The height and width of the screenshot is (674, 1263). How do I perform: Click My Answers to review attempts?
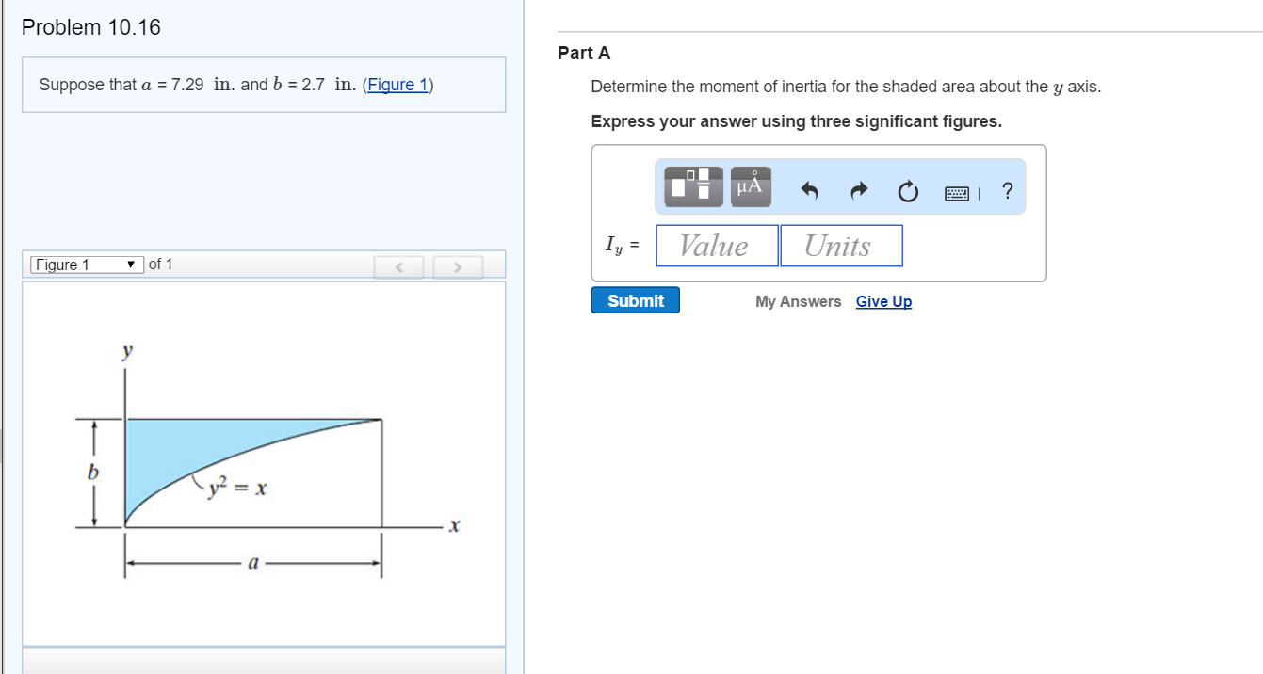click(x=797, y=301)
